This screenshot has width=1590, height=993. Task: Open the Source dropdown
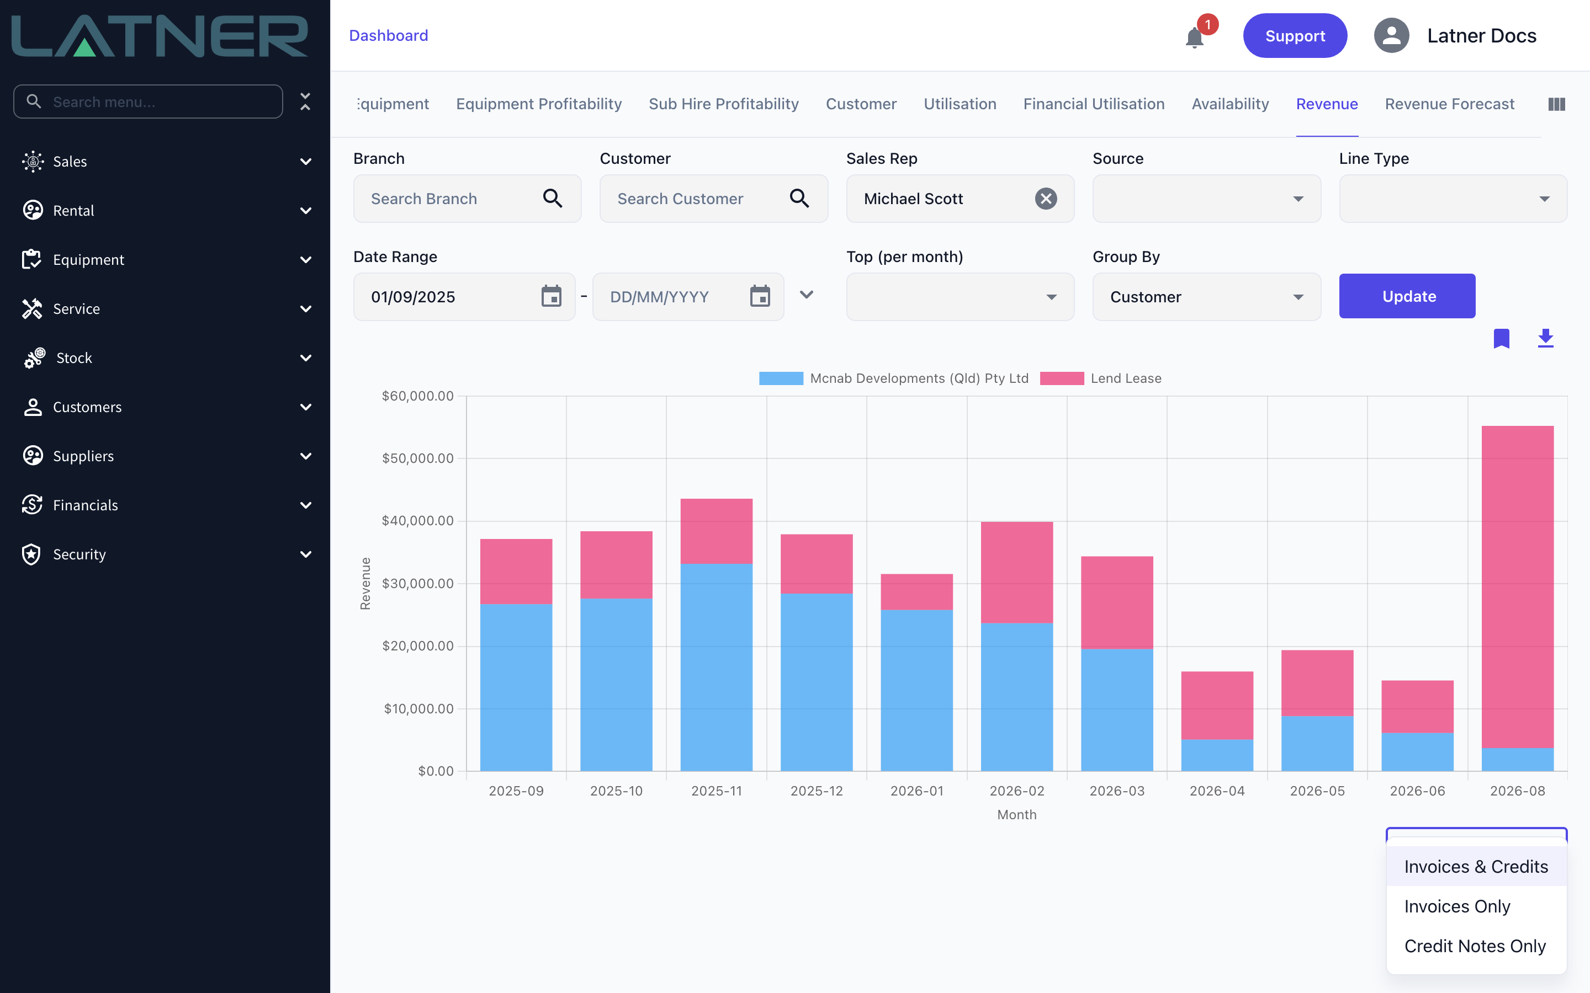[1206, 199]
